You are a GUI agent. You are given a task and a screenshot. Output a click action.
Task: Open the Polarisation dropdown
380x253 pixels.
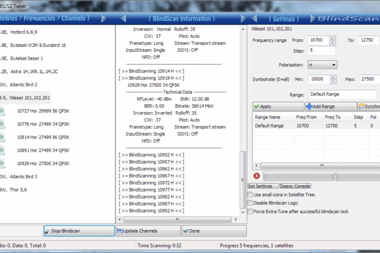(322, 65)
